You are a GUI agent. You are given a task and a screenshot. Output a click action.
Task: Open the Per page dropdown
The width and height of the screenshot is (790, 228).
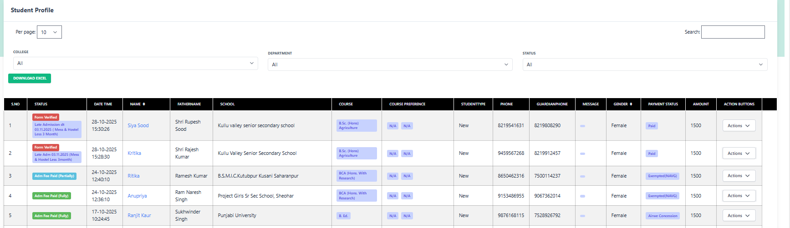[x=49, y=32]
